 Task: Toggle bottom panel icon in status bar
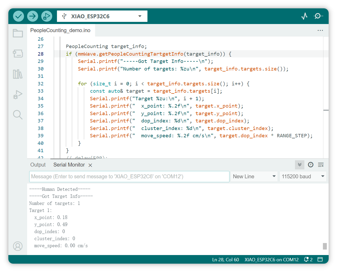click(320, 259)
